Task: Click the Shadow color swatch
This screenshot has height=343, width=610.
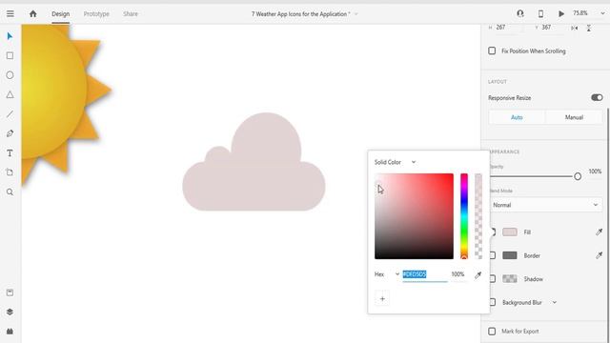Action: 510,279
